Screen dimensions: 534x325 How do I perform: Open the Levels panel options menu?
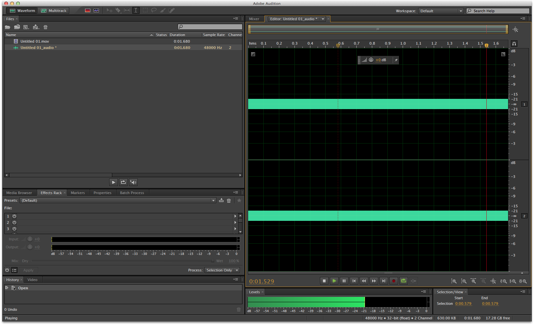pos(423,292)
